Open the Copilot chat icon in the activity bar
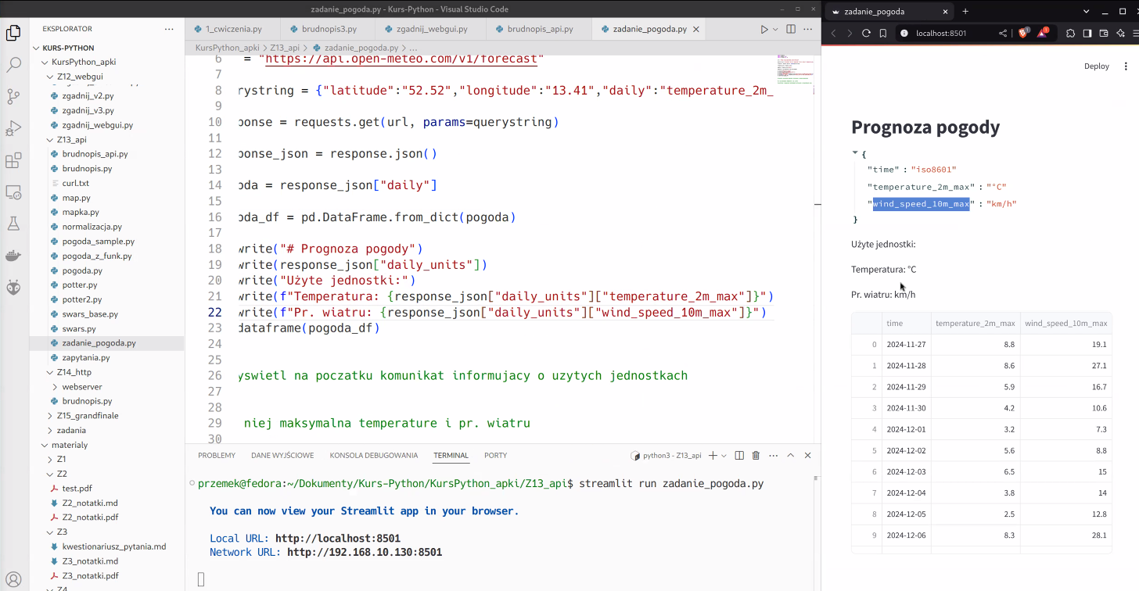Image resolution: width=1139 pixels, height=591 pixels. coord(13,288)
